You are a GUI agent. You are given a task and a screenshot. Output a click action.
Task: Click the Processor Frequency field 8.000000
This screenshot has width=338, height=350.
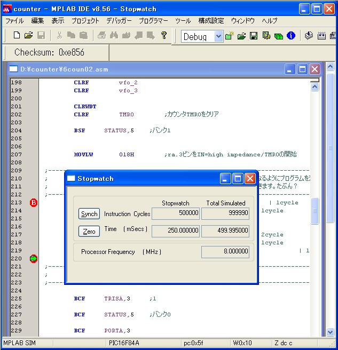click(x=225, y=252)
